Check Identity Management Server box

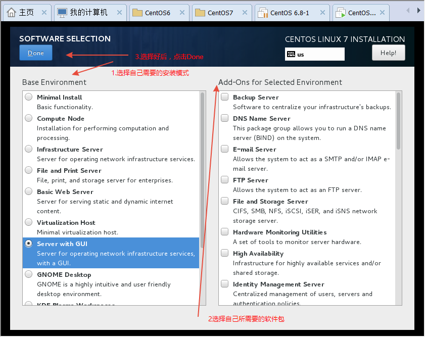225,283
